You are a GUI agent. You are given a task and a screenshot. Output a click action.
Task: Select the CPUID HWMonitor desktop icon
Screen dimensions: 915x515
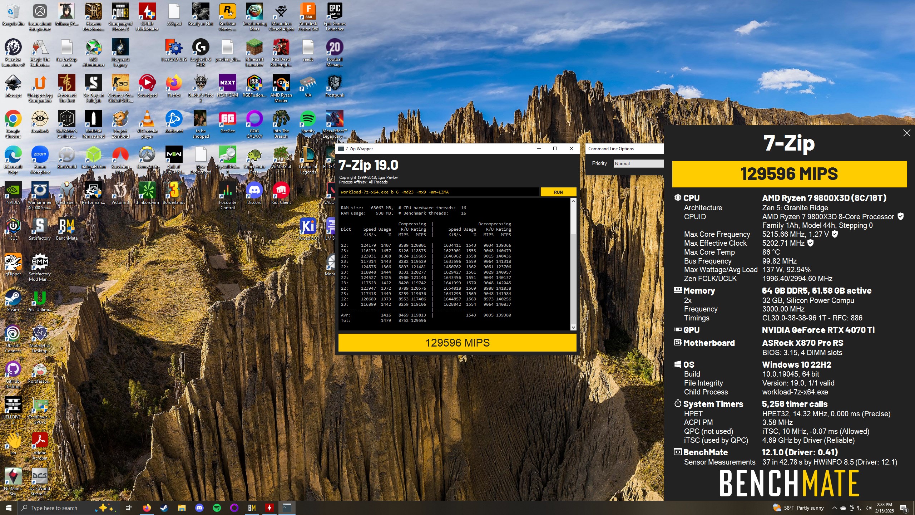coord(147,17)
